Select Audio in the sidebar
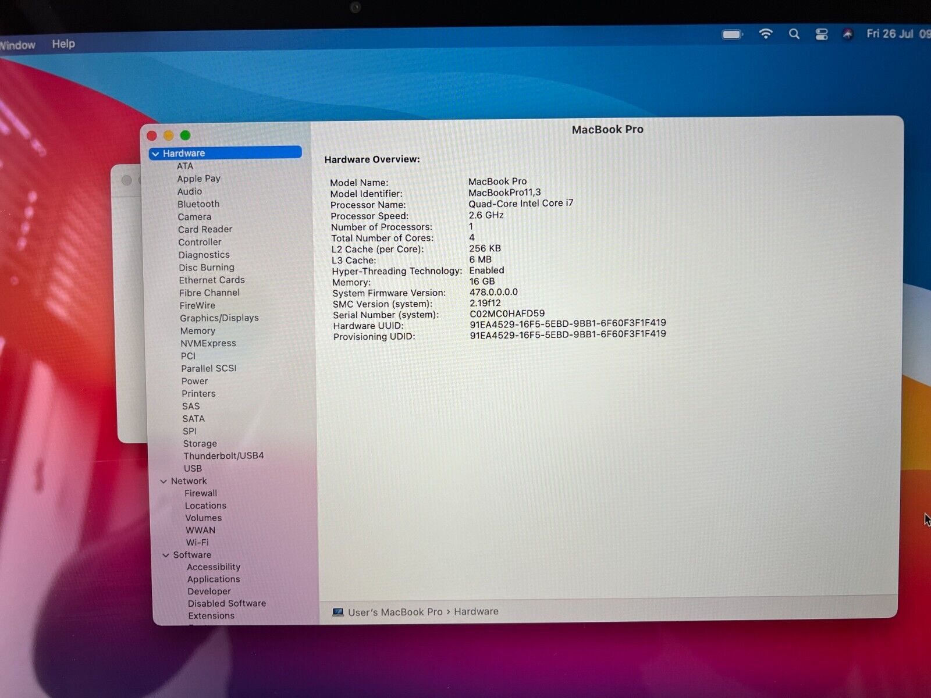This screenshot has height=698, width=931. coord(190,191)
